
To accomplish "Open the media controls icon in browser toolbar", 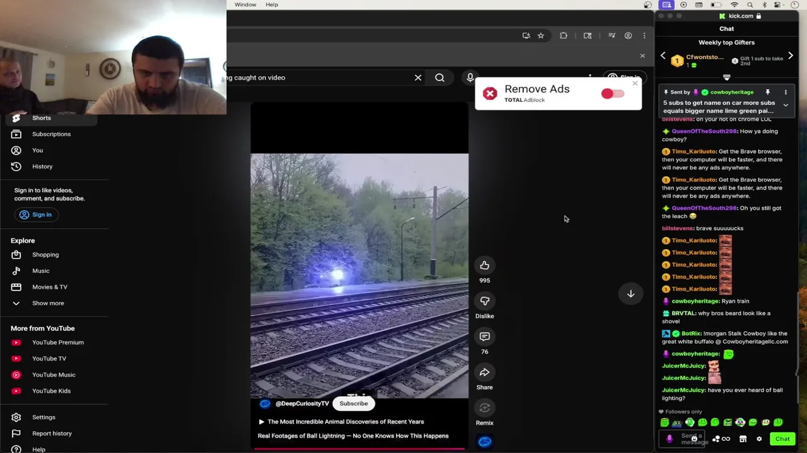I will [612, 36].
